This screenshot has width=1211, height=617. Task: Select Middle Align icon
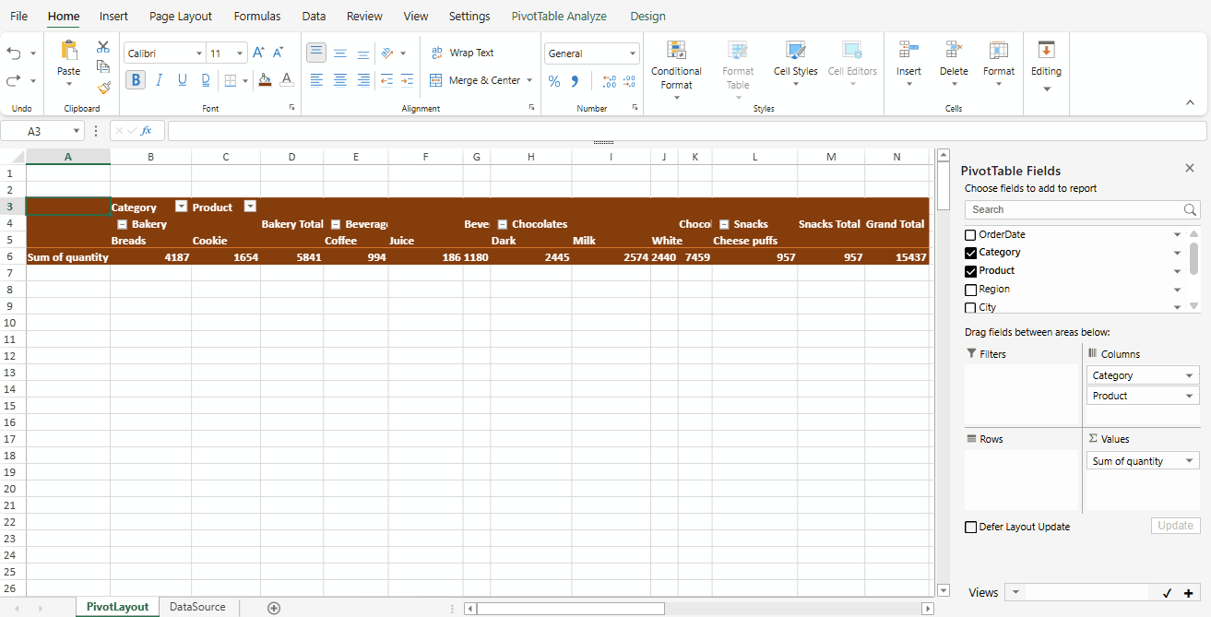(x=340, y=53)
